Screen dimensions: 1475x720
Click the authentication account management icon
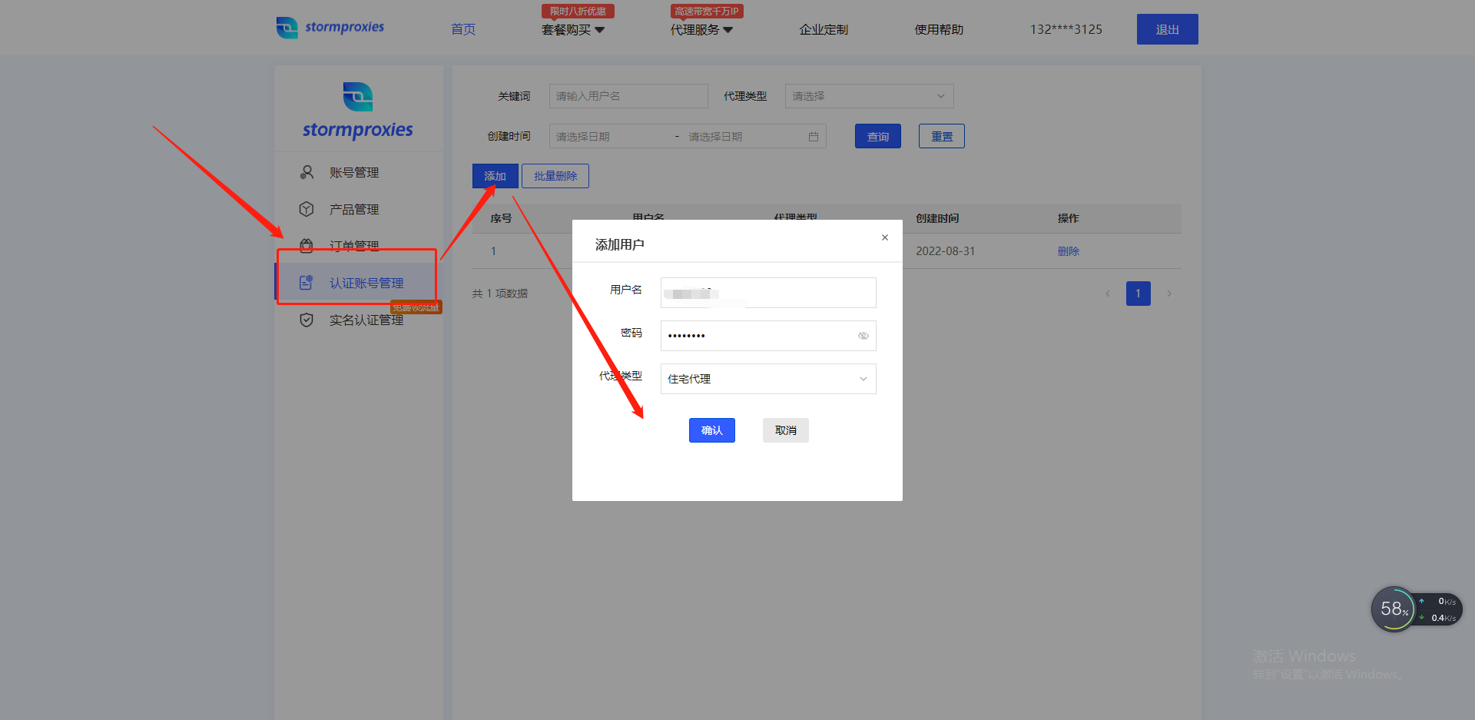[x=307, y=283]
